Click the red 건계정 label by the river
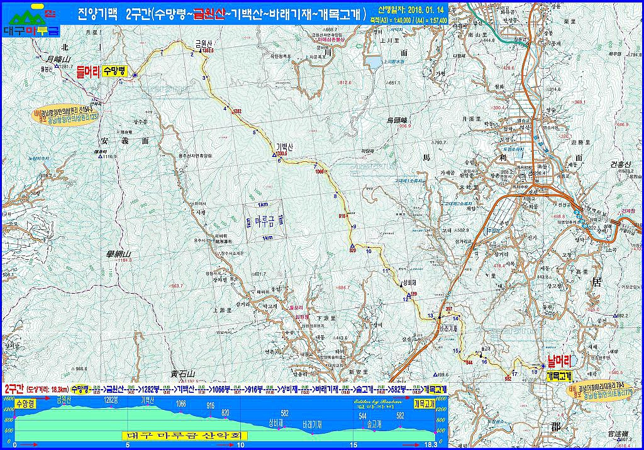Viewport: 644px width, 450px height. [x=628, y=212]
